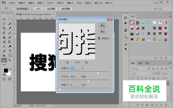Uncheck the 预览(P) checkbox
Screen dimensions: 173x108
click(x=99, y=38)
